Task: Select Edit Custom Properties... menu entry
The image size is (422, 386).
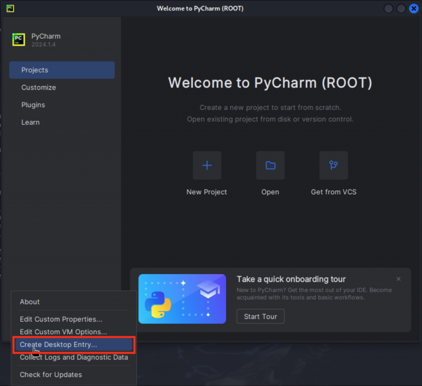Action: tap(74, 319)
